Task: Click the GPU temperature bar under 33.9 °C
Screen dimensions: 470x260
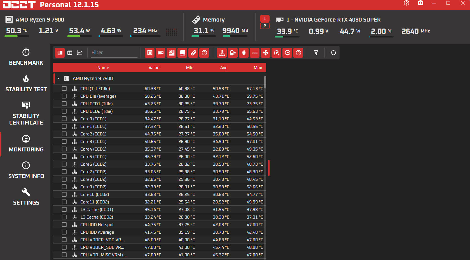Action: click(x=287, y=37)
